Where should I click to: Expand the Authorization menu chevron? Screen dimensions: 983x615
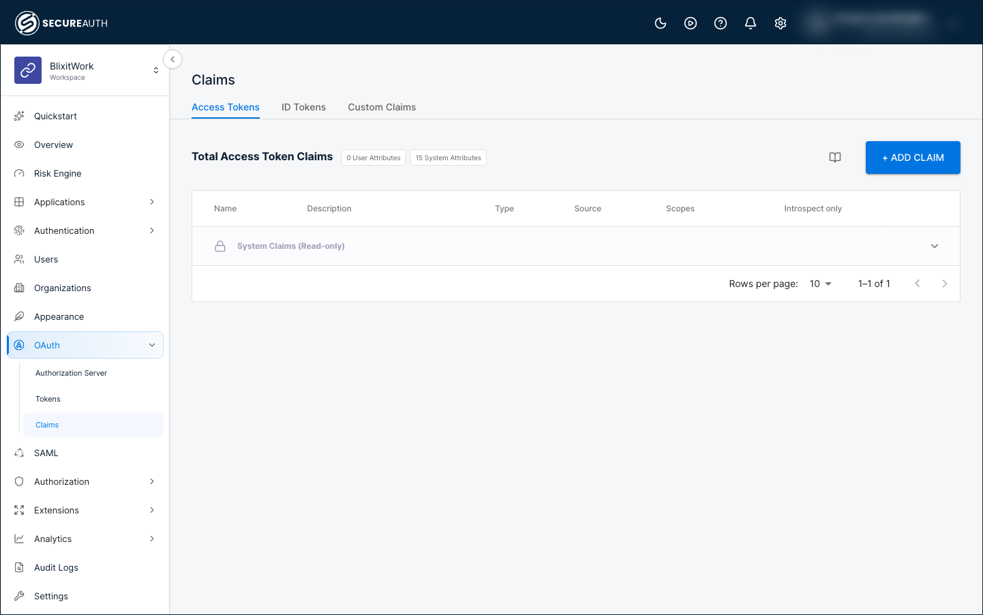(152, 481)
